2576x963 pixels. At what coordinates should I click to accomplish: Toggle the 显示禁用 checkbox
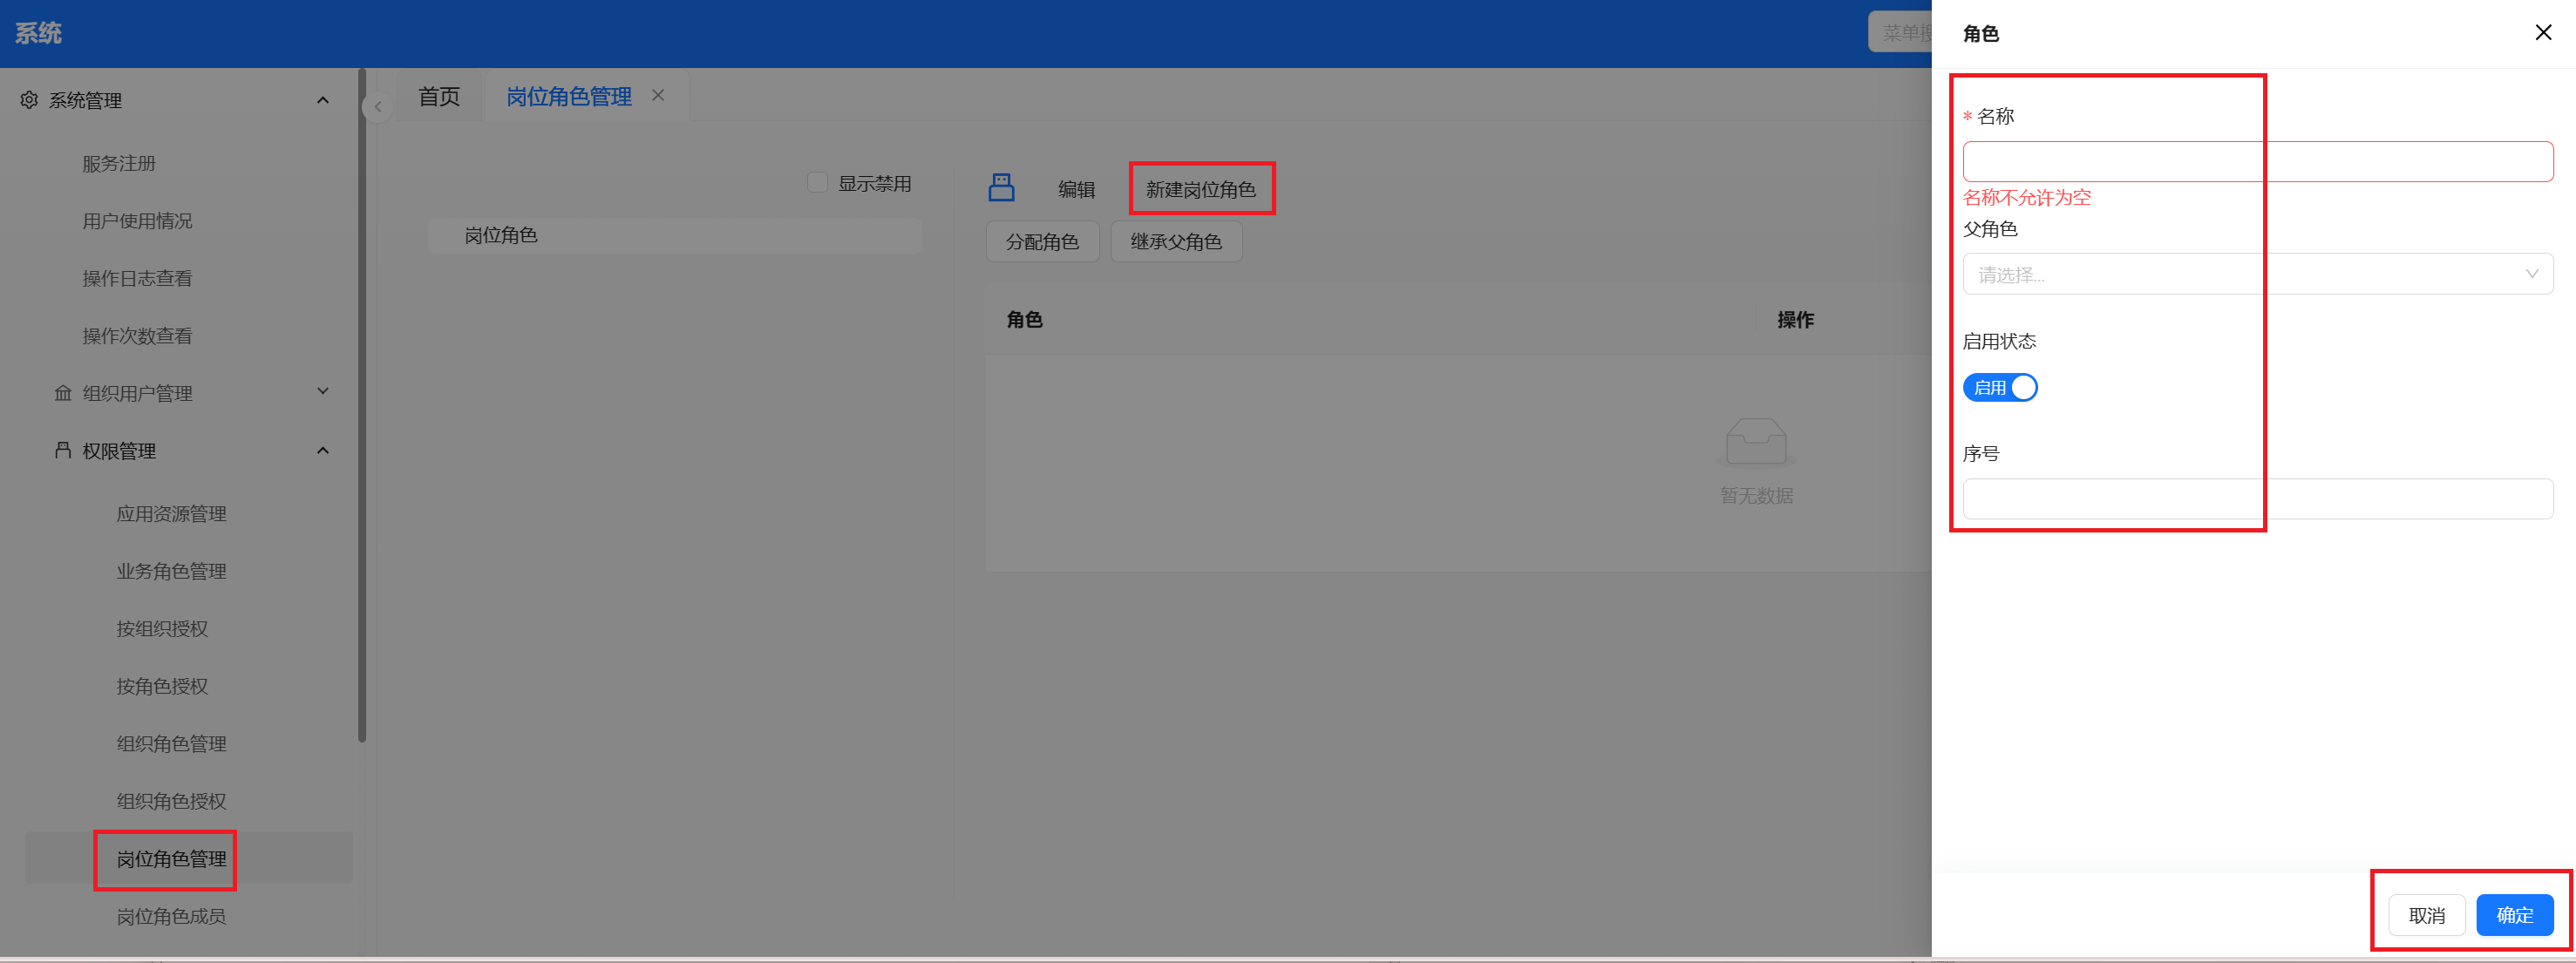pos(817,182)
